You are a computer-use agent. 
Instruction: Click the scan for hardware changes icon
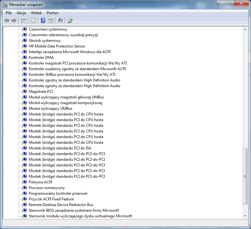tap(60, 20)
